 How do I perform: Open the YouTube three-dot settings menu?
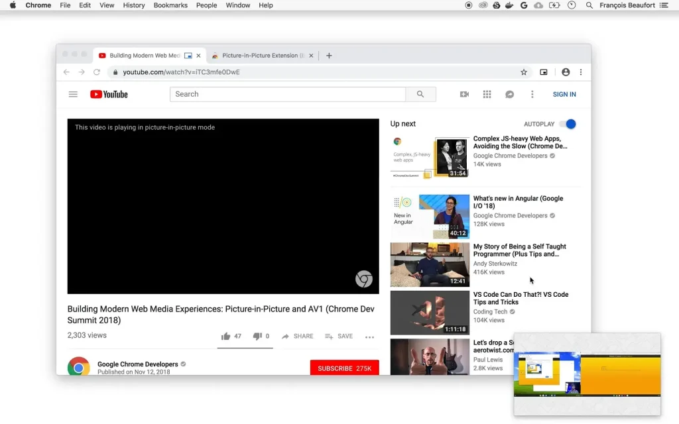tap(532, 94)
